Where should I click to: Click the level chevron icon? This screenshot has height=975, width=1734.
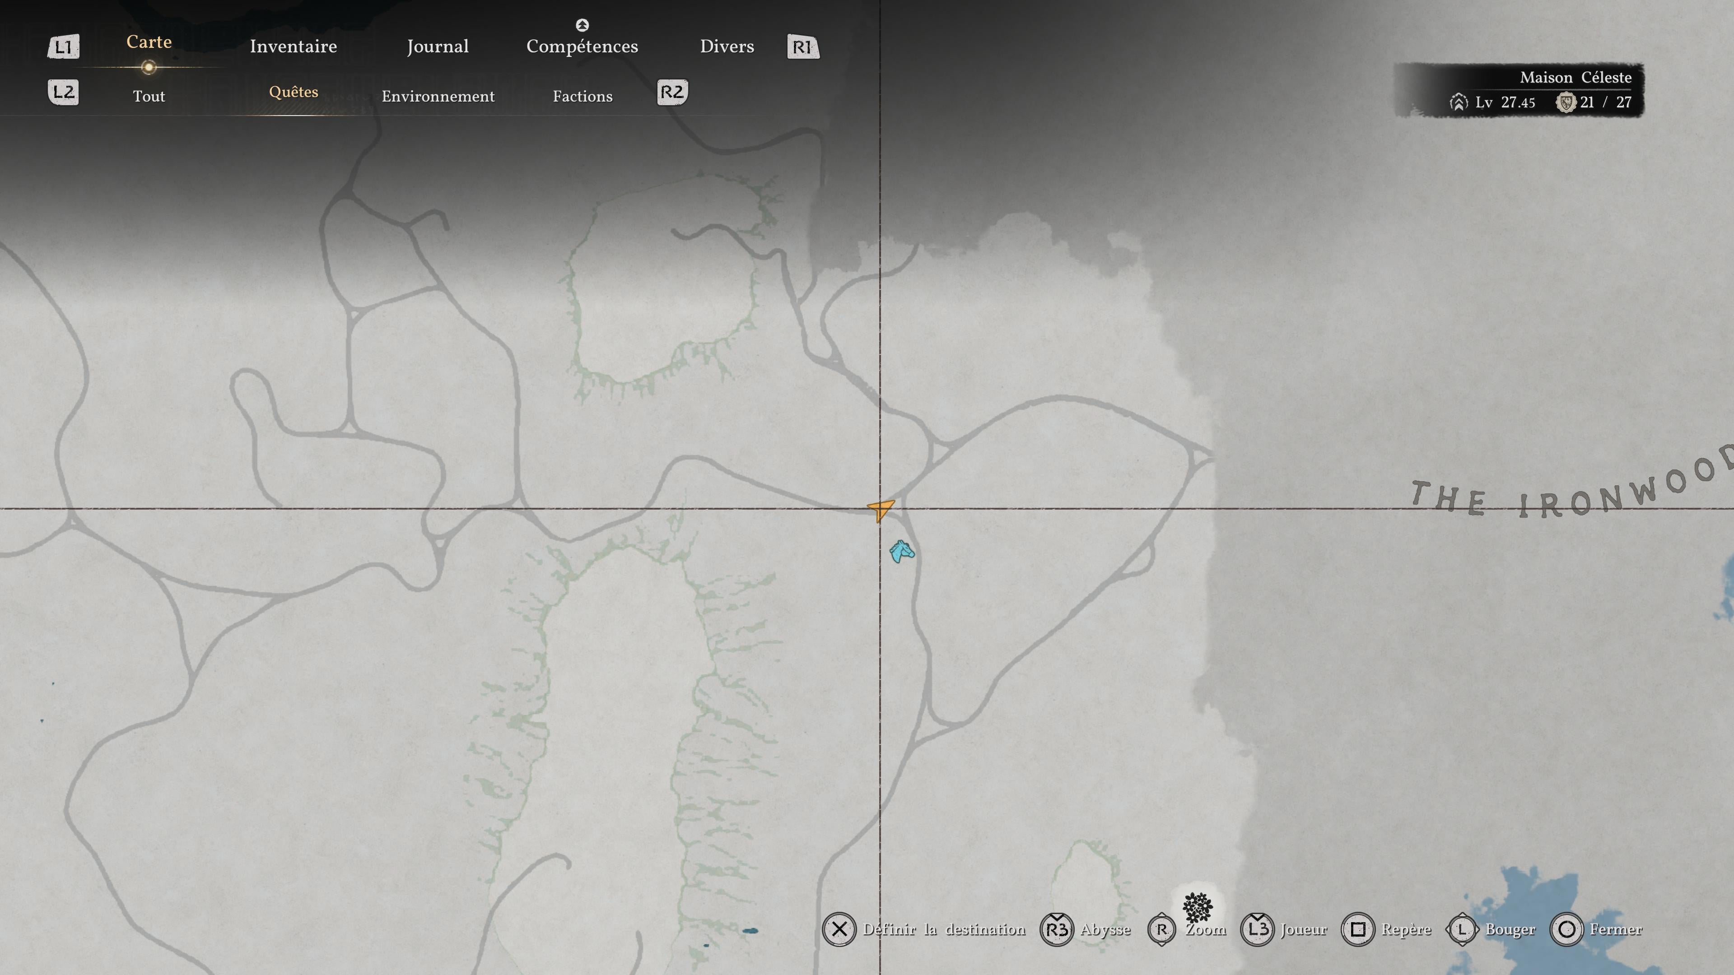pos(1459,102)
